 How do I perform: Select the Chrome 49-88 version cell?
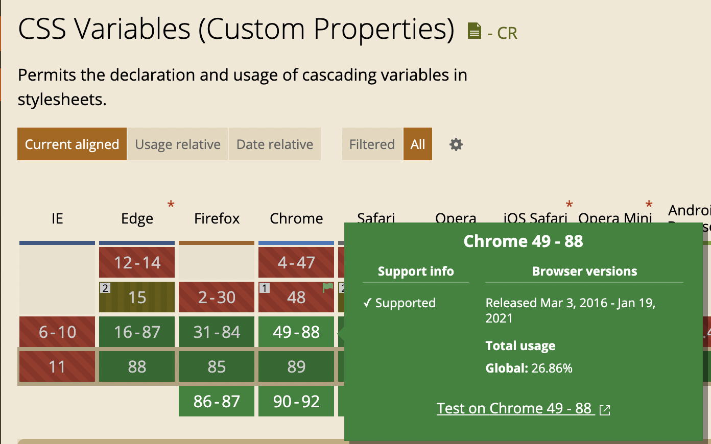click(296, 332)
